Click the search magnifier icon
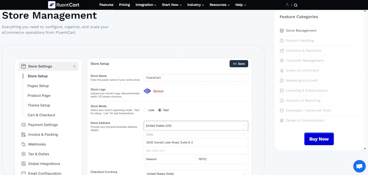This screenshot has height=175, width=368. 295,5
